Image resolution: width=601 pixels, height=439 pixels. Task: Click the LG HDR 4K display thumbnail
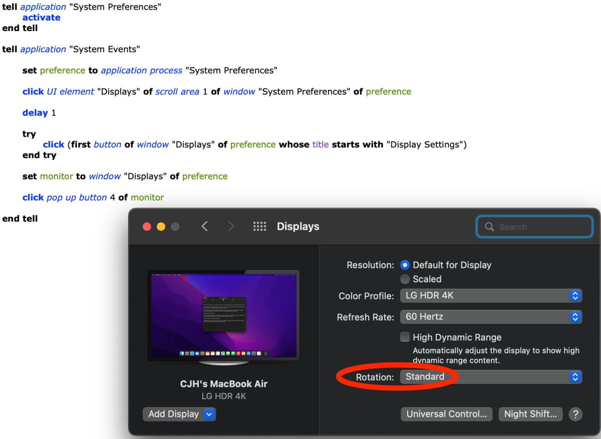point(223,318)
